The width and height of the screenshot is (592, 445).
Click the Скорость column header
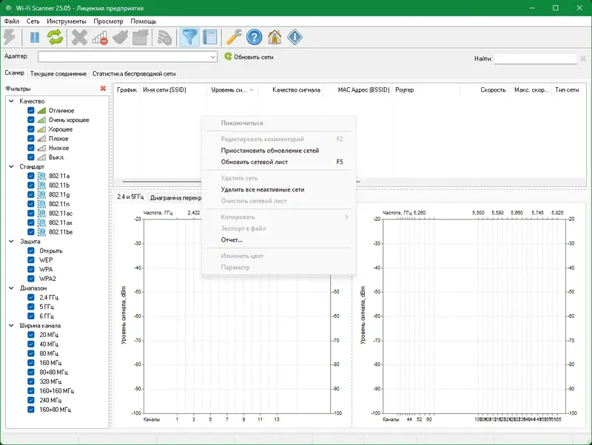485,89
